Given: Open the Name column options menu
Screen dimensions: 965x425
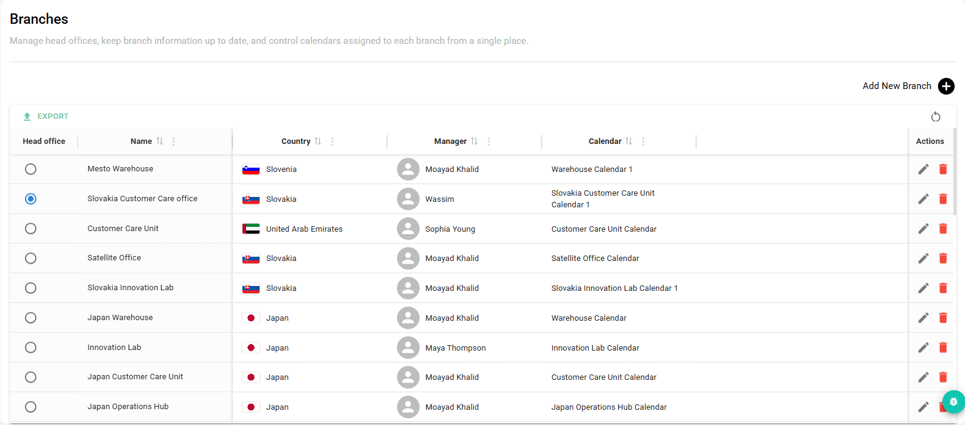Looking at the screenshot, I should (x=173, y=141).
